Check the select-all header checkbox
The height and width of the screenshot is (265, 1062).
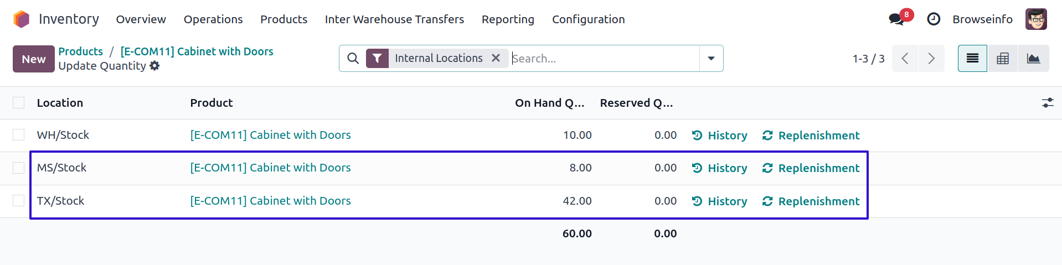pos(19,103)
